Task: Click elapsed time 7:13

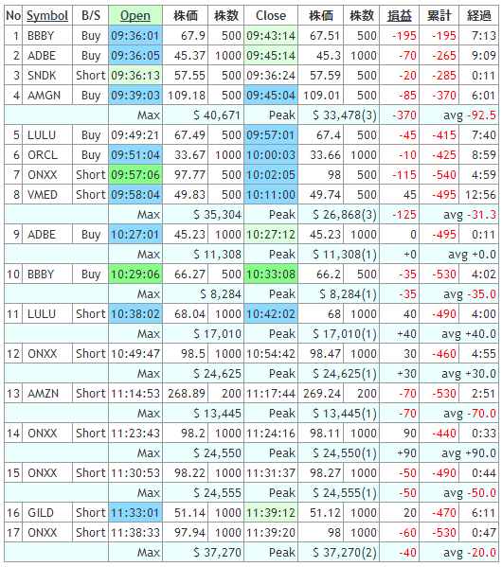Action: [484, 36]
